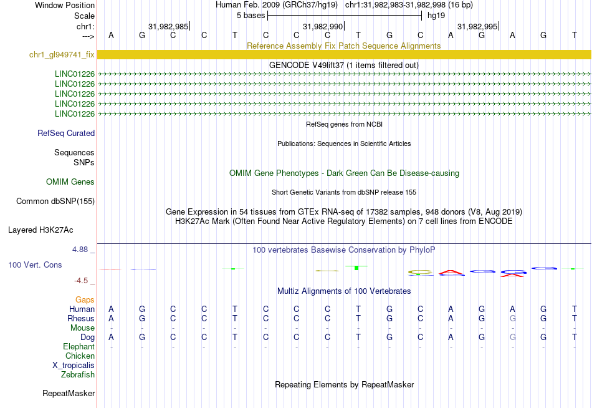Select the Dog alignment row label

pyautogui.click(x=87, y=338)
